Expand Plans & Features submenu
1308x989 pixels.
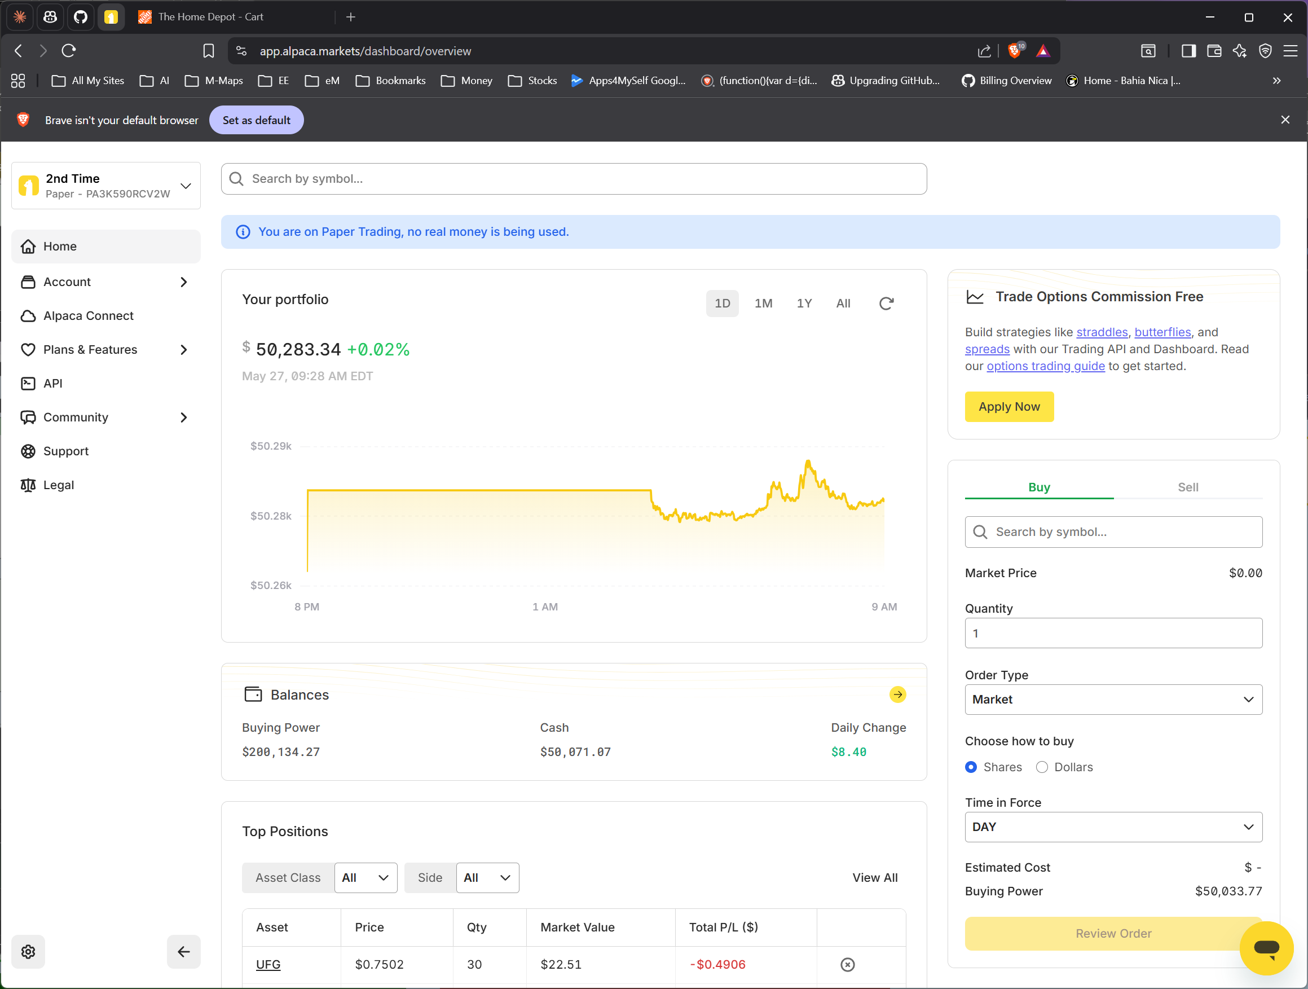point(107,350)
